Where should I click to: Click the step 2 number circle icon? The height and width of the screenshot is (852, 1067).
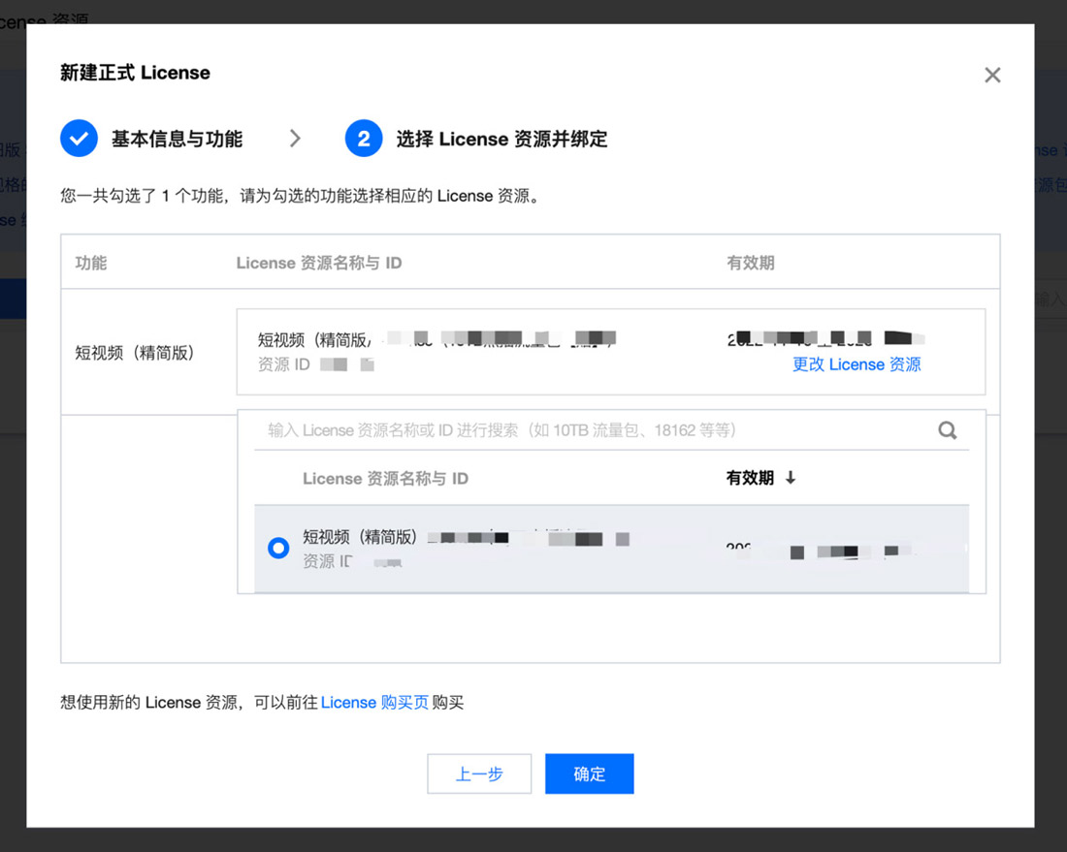364,139
